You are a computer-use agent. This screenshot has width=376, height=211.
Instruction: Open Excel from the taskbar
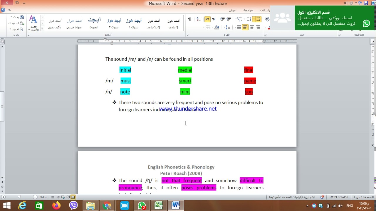tap(159, 206)
